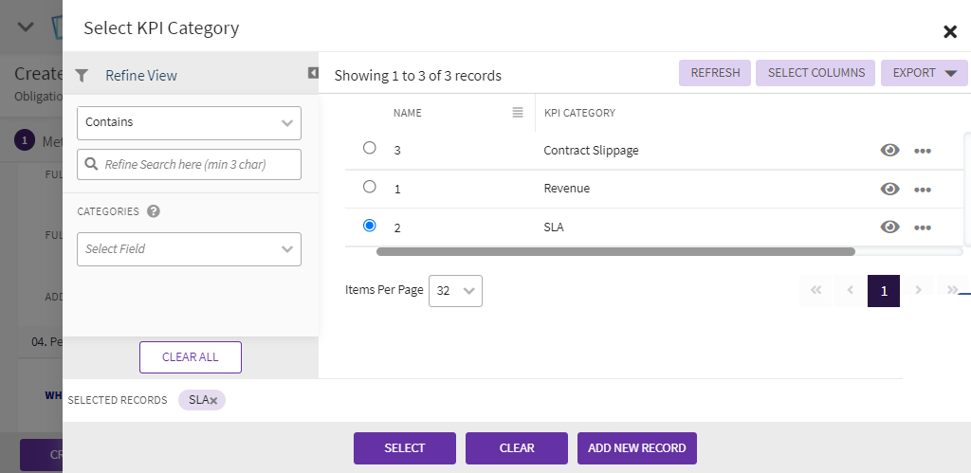Click the Select Columns button

(815, 73)
